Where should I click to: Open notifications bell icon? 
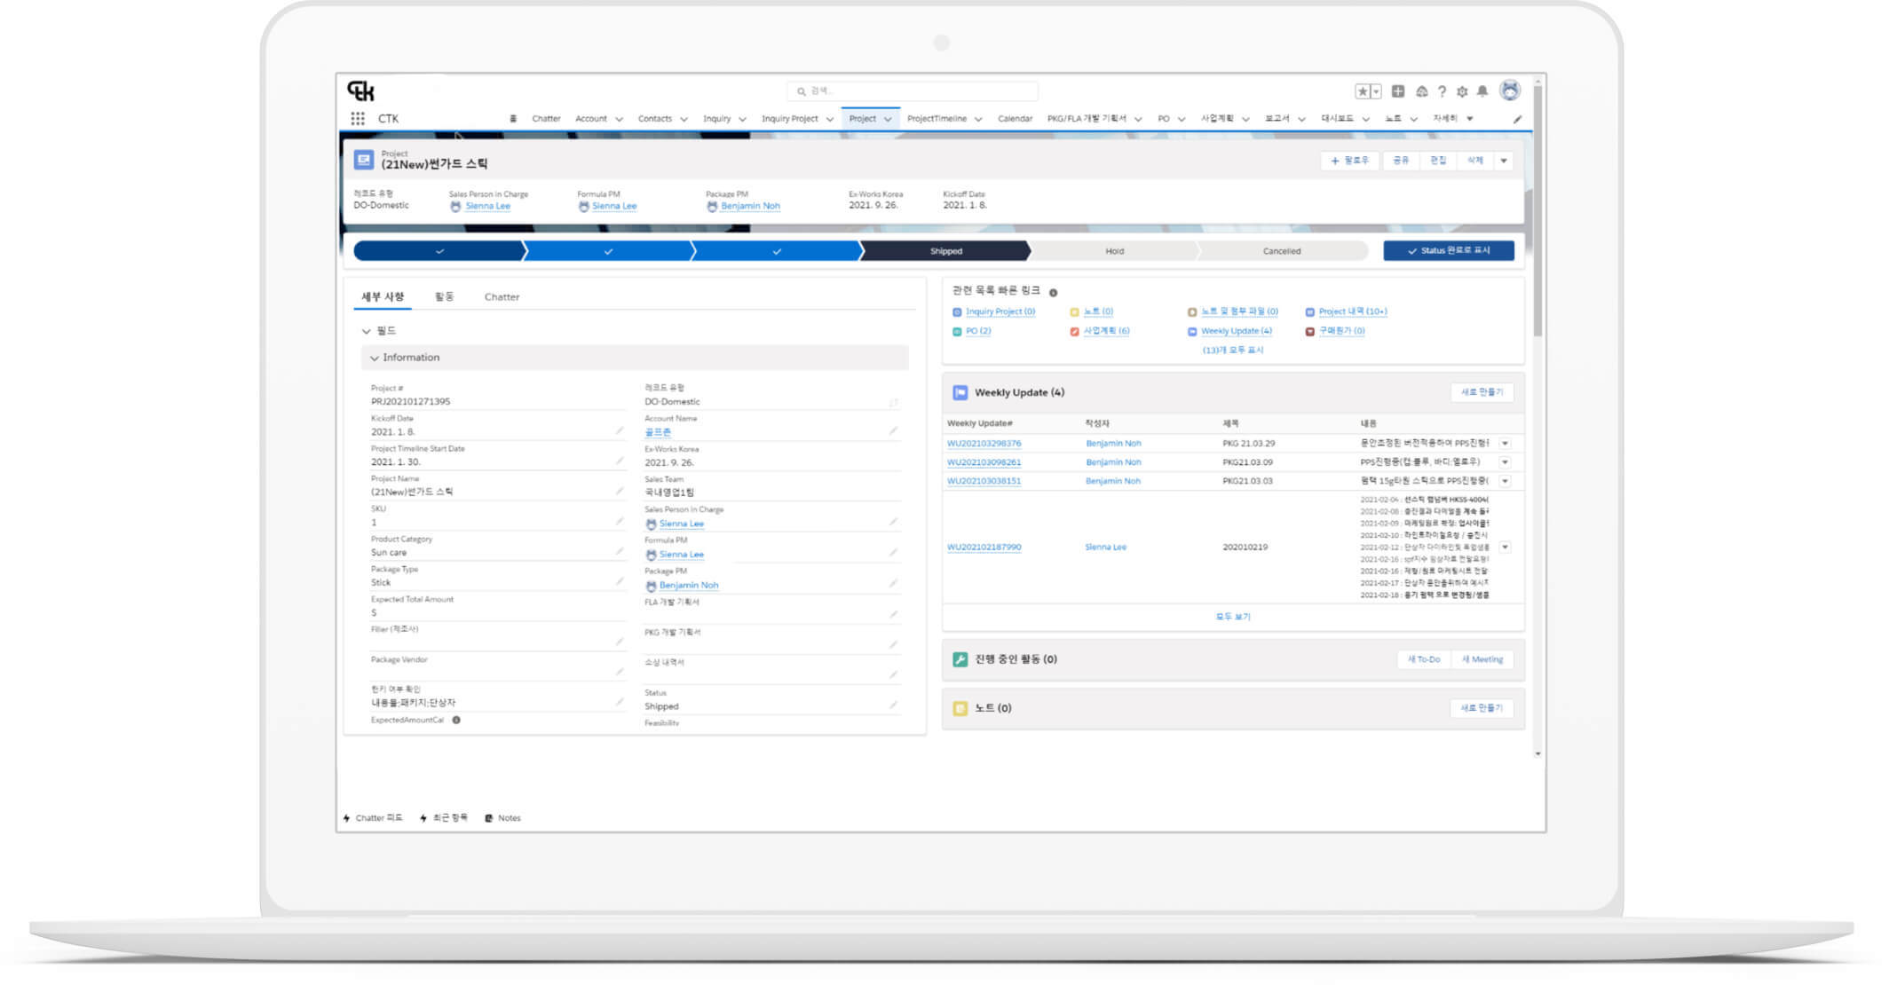click(x=1482, y=91)
